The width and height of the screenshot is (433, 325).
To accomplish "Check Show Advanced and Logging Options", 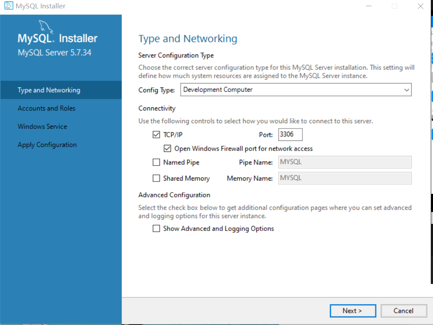I will point(156,229).
